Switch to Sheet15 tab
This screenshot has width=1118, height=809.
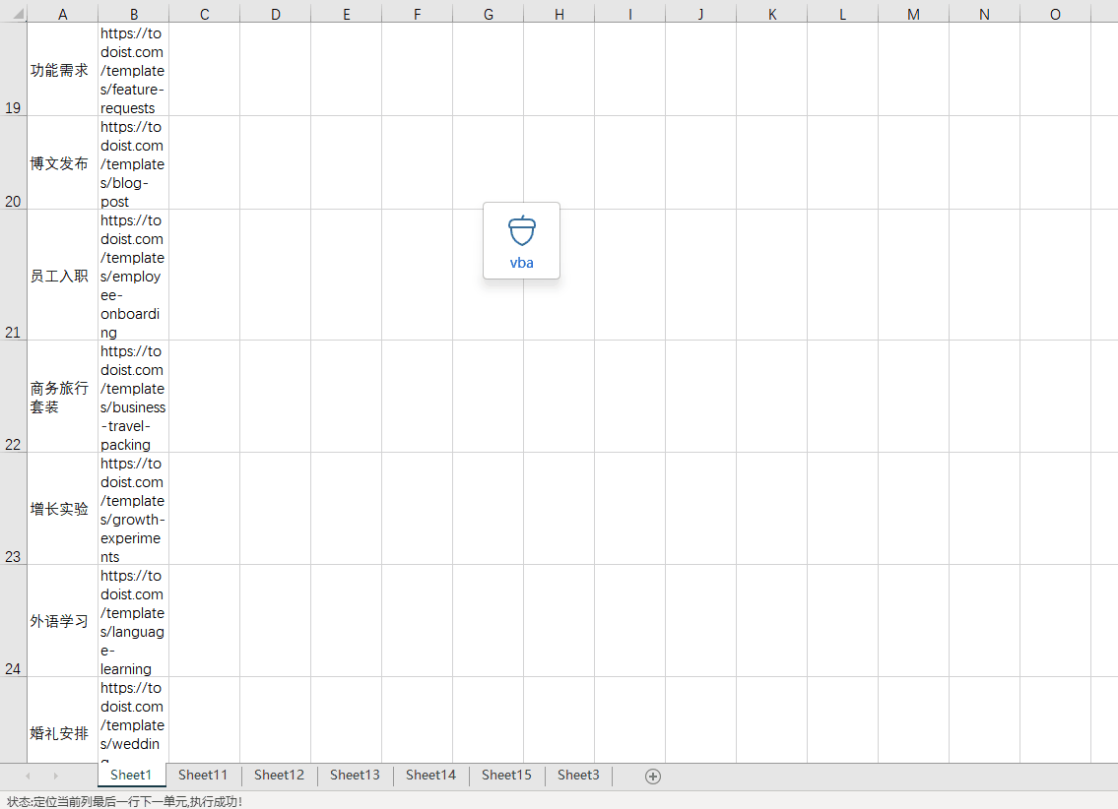pos(506,776)
